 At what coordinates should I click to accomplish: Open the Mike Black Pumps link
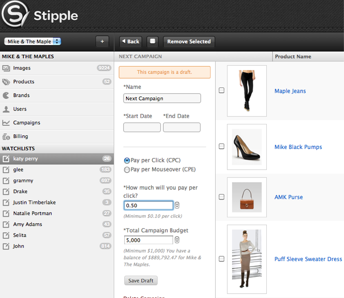coord(298,147)
